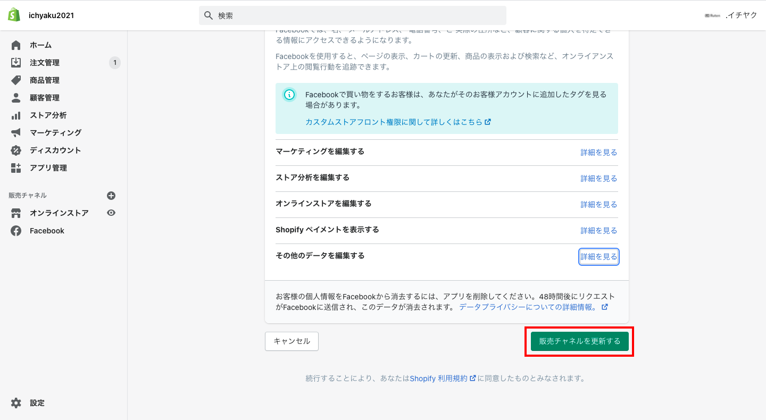Click ichyaku2021 store name
Image resolution: width=766 pixels, height=420 pixels.
click(51, 15)
